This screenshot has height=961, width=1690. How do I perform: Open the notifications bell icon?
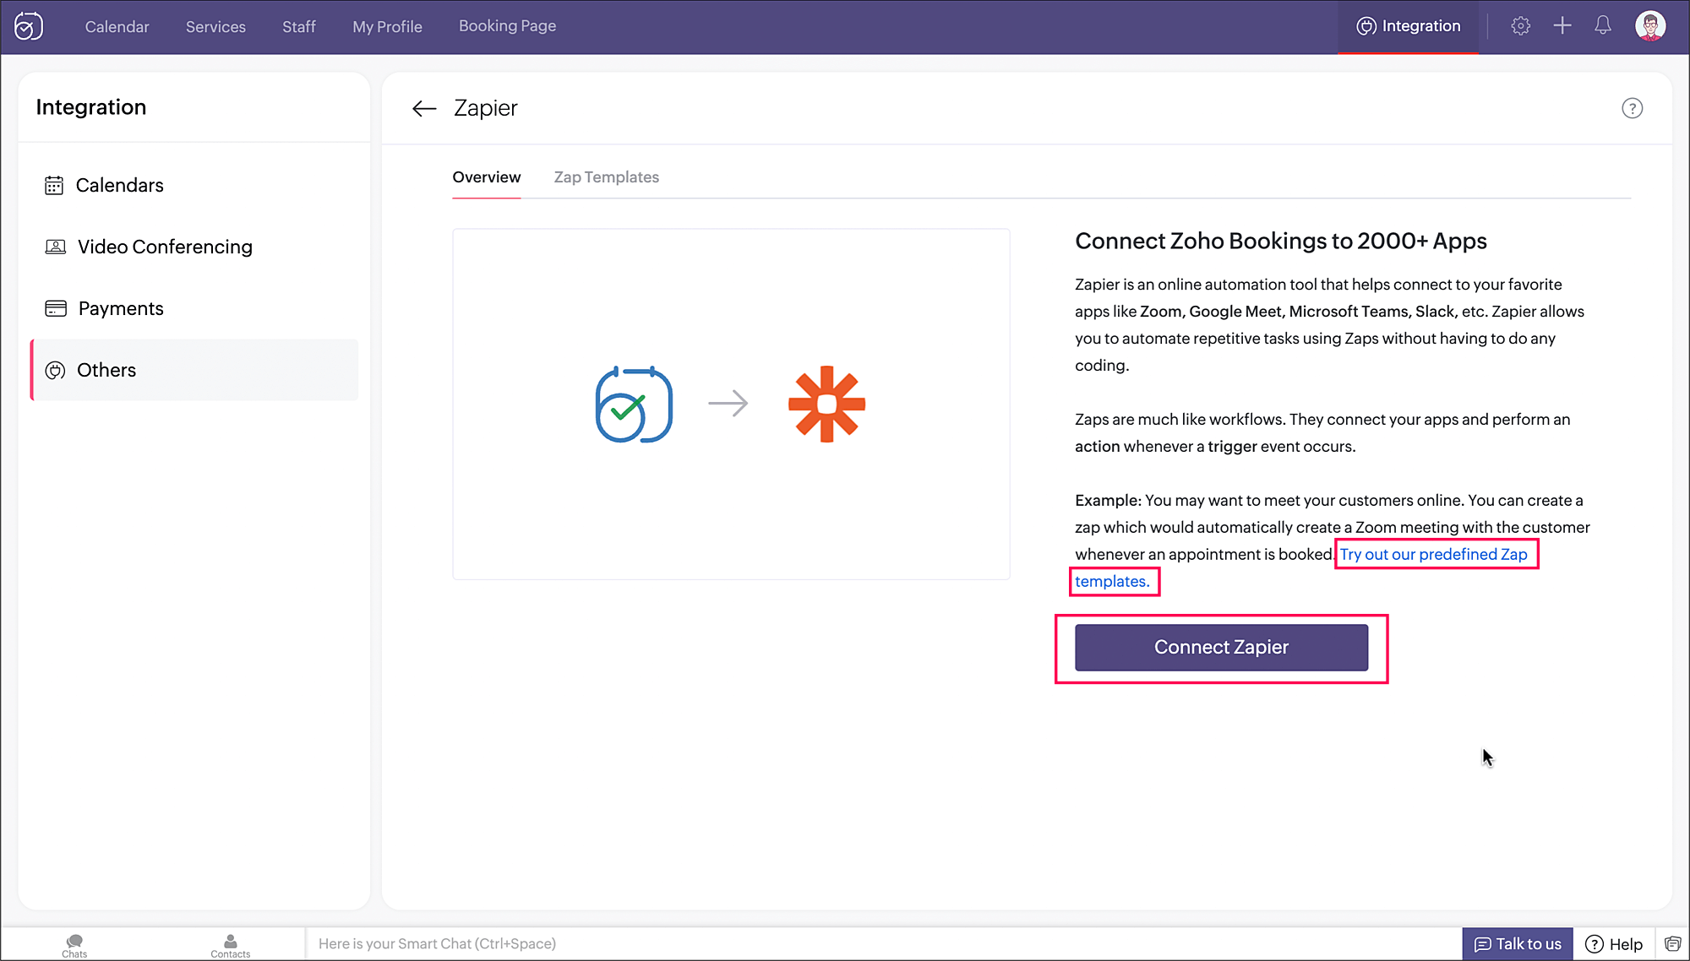tap(1602, 26)
